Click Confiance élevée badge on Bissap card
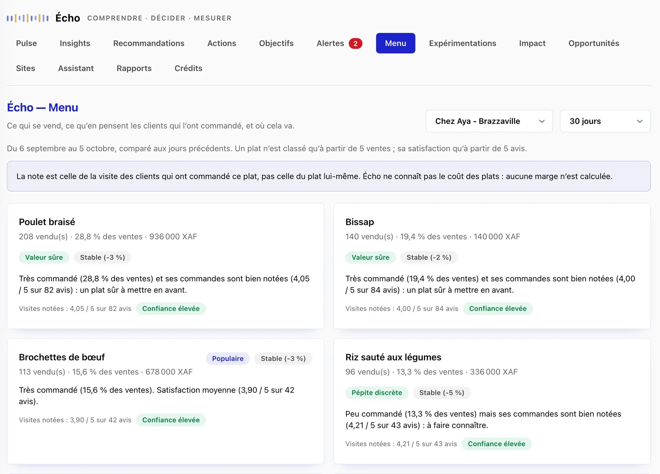The height and width of the screenshot is (474, 660). pos(498,308)
